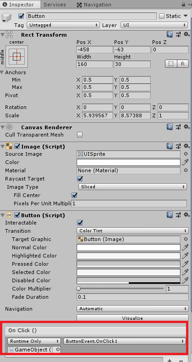Click the Pos Y field
Screen dimensions: 192x362
tap(132, 49)
